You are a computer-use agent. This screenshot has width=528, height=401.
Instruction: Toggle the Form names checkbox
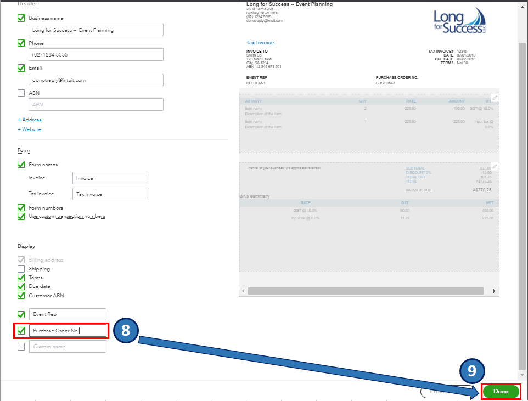[21, 165]
